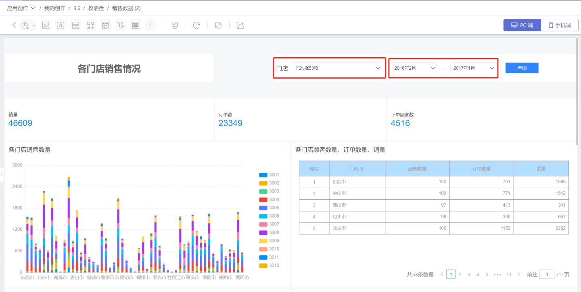This screenshot has width=581, height=292.
Task: Expand the 2017年1月 end date dropdown
Action: point(473,68)
